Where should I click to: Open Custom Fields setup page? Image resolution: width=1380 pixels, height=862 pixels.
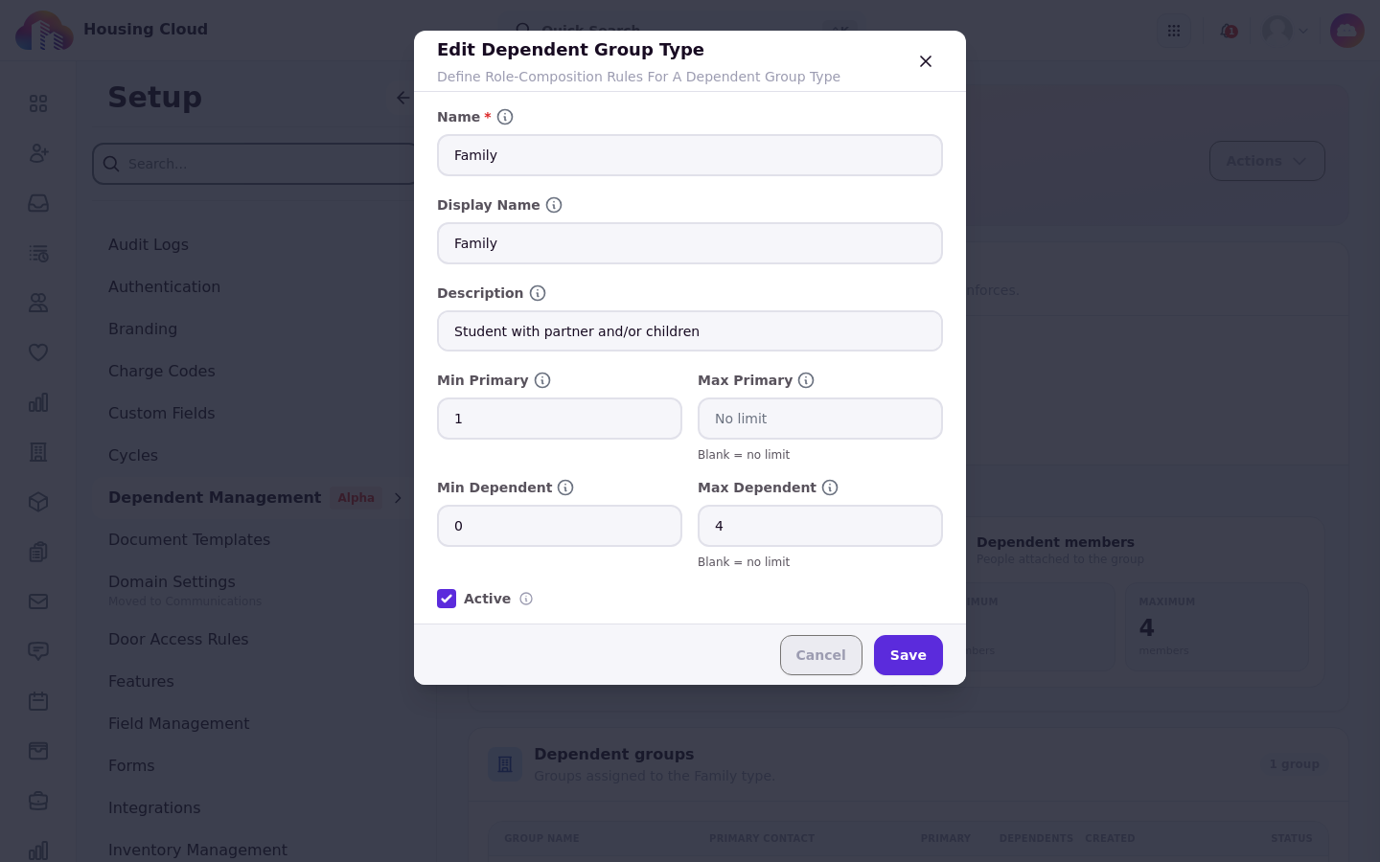coord(162,413)
